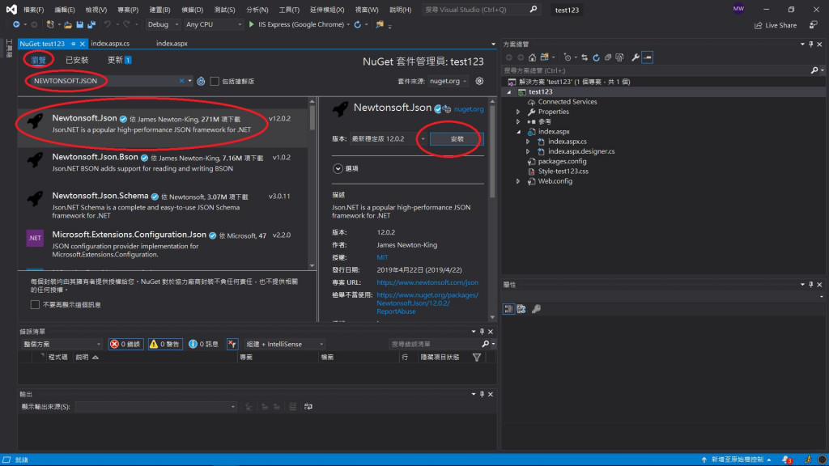Click the categorized view icon in Properties panel
Viewport: 829px width, 466px height.
(x=508, y=309)
